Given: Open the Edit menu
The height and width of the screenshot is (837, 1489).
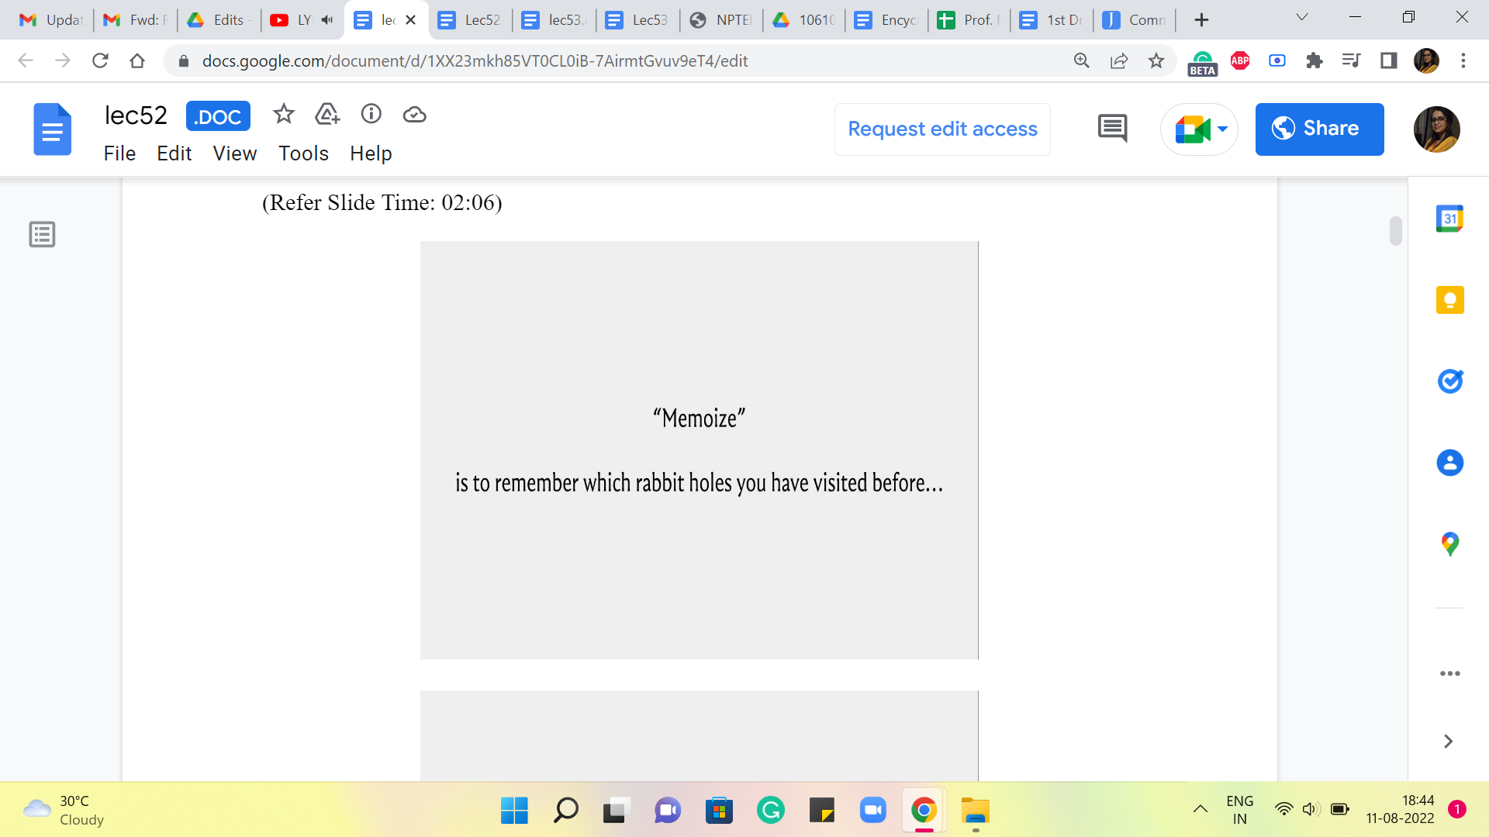Looking at the screenshot, I should 174,153.
